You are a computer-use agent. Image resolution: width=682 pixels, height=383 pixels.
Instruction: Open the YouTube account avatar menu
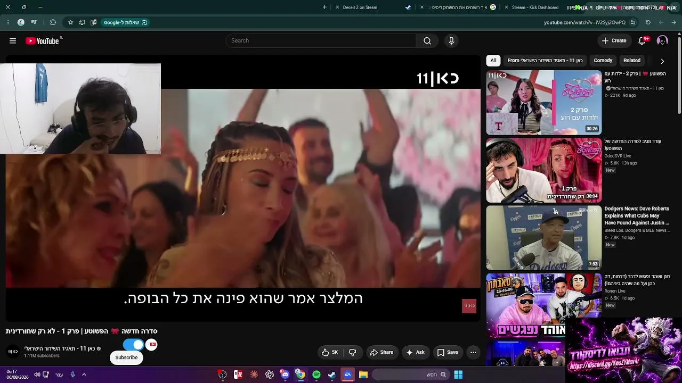pos(662,41)
